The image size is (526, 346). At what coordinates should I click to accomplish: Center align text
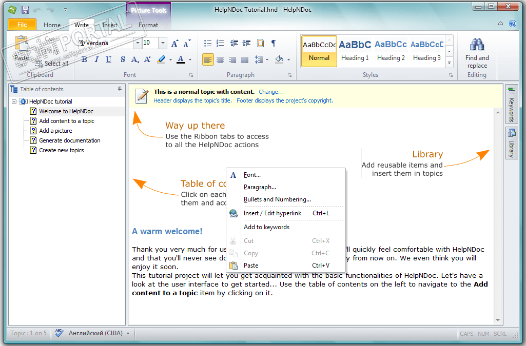coord(220,59)
